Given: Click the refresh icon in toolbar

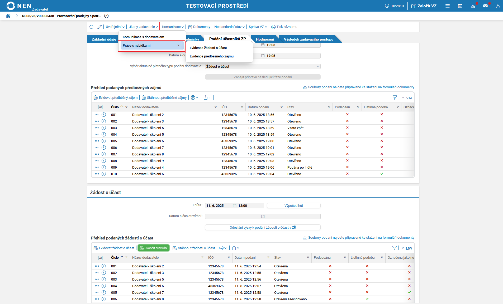Looking at the screenshot, I should click(x=91, y=27).
